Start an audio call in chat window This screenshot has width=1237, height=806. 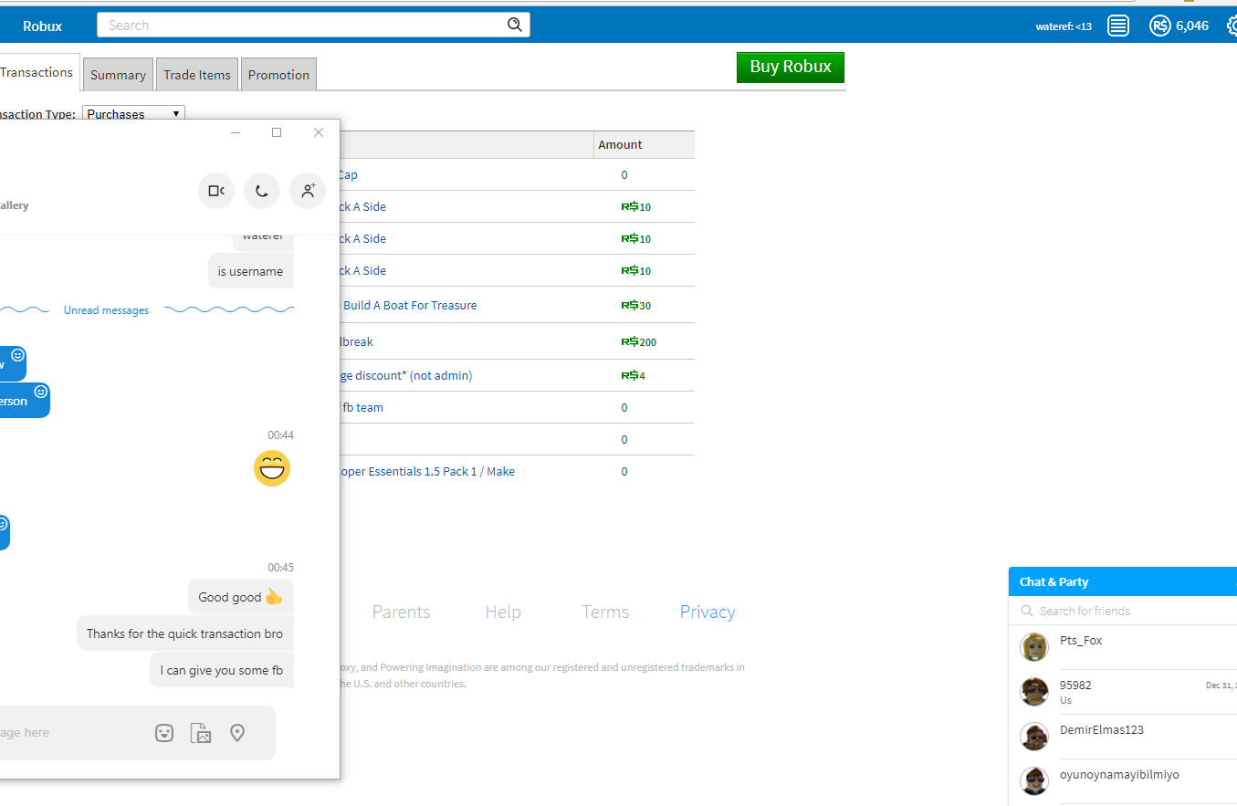point(262,191)
